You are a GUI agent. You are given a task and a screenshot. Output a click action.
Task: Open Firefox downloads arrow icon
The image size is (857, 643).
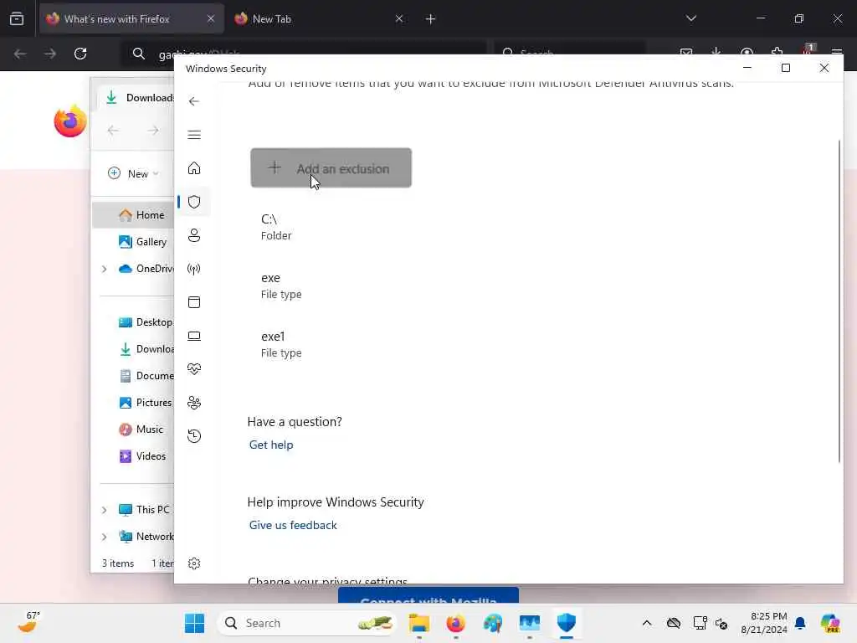[x=716, y=53]
